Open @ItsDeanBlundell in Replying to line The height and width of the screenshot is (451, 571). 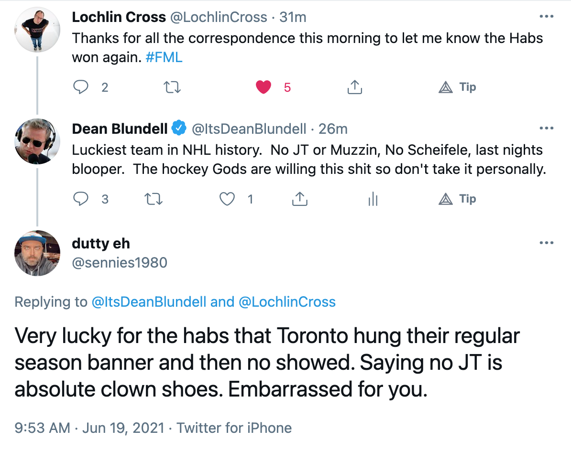(x=149, y=302)
